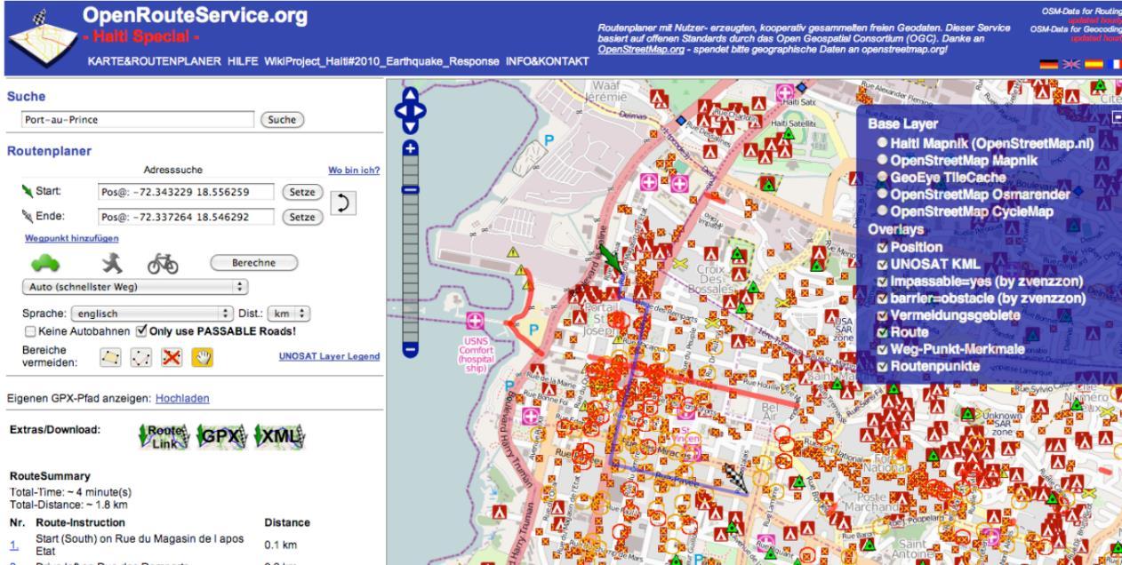Click the Port-au-Prince search field

tap(136, 119)
